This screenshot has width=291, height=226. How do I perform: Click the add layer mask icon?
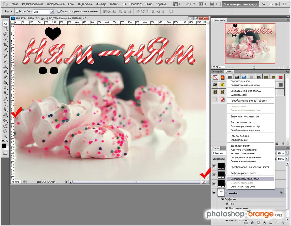(259, 223)
